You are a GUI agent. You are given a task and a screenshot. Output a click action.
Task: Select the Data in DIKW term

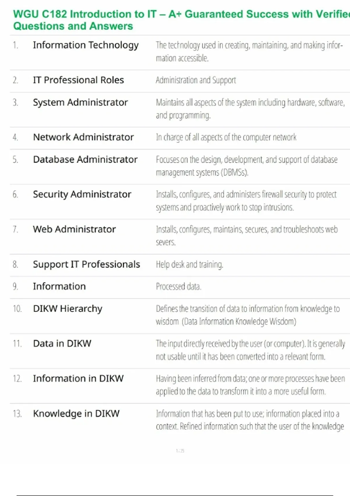[62, 343]
